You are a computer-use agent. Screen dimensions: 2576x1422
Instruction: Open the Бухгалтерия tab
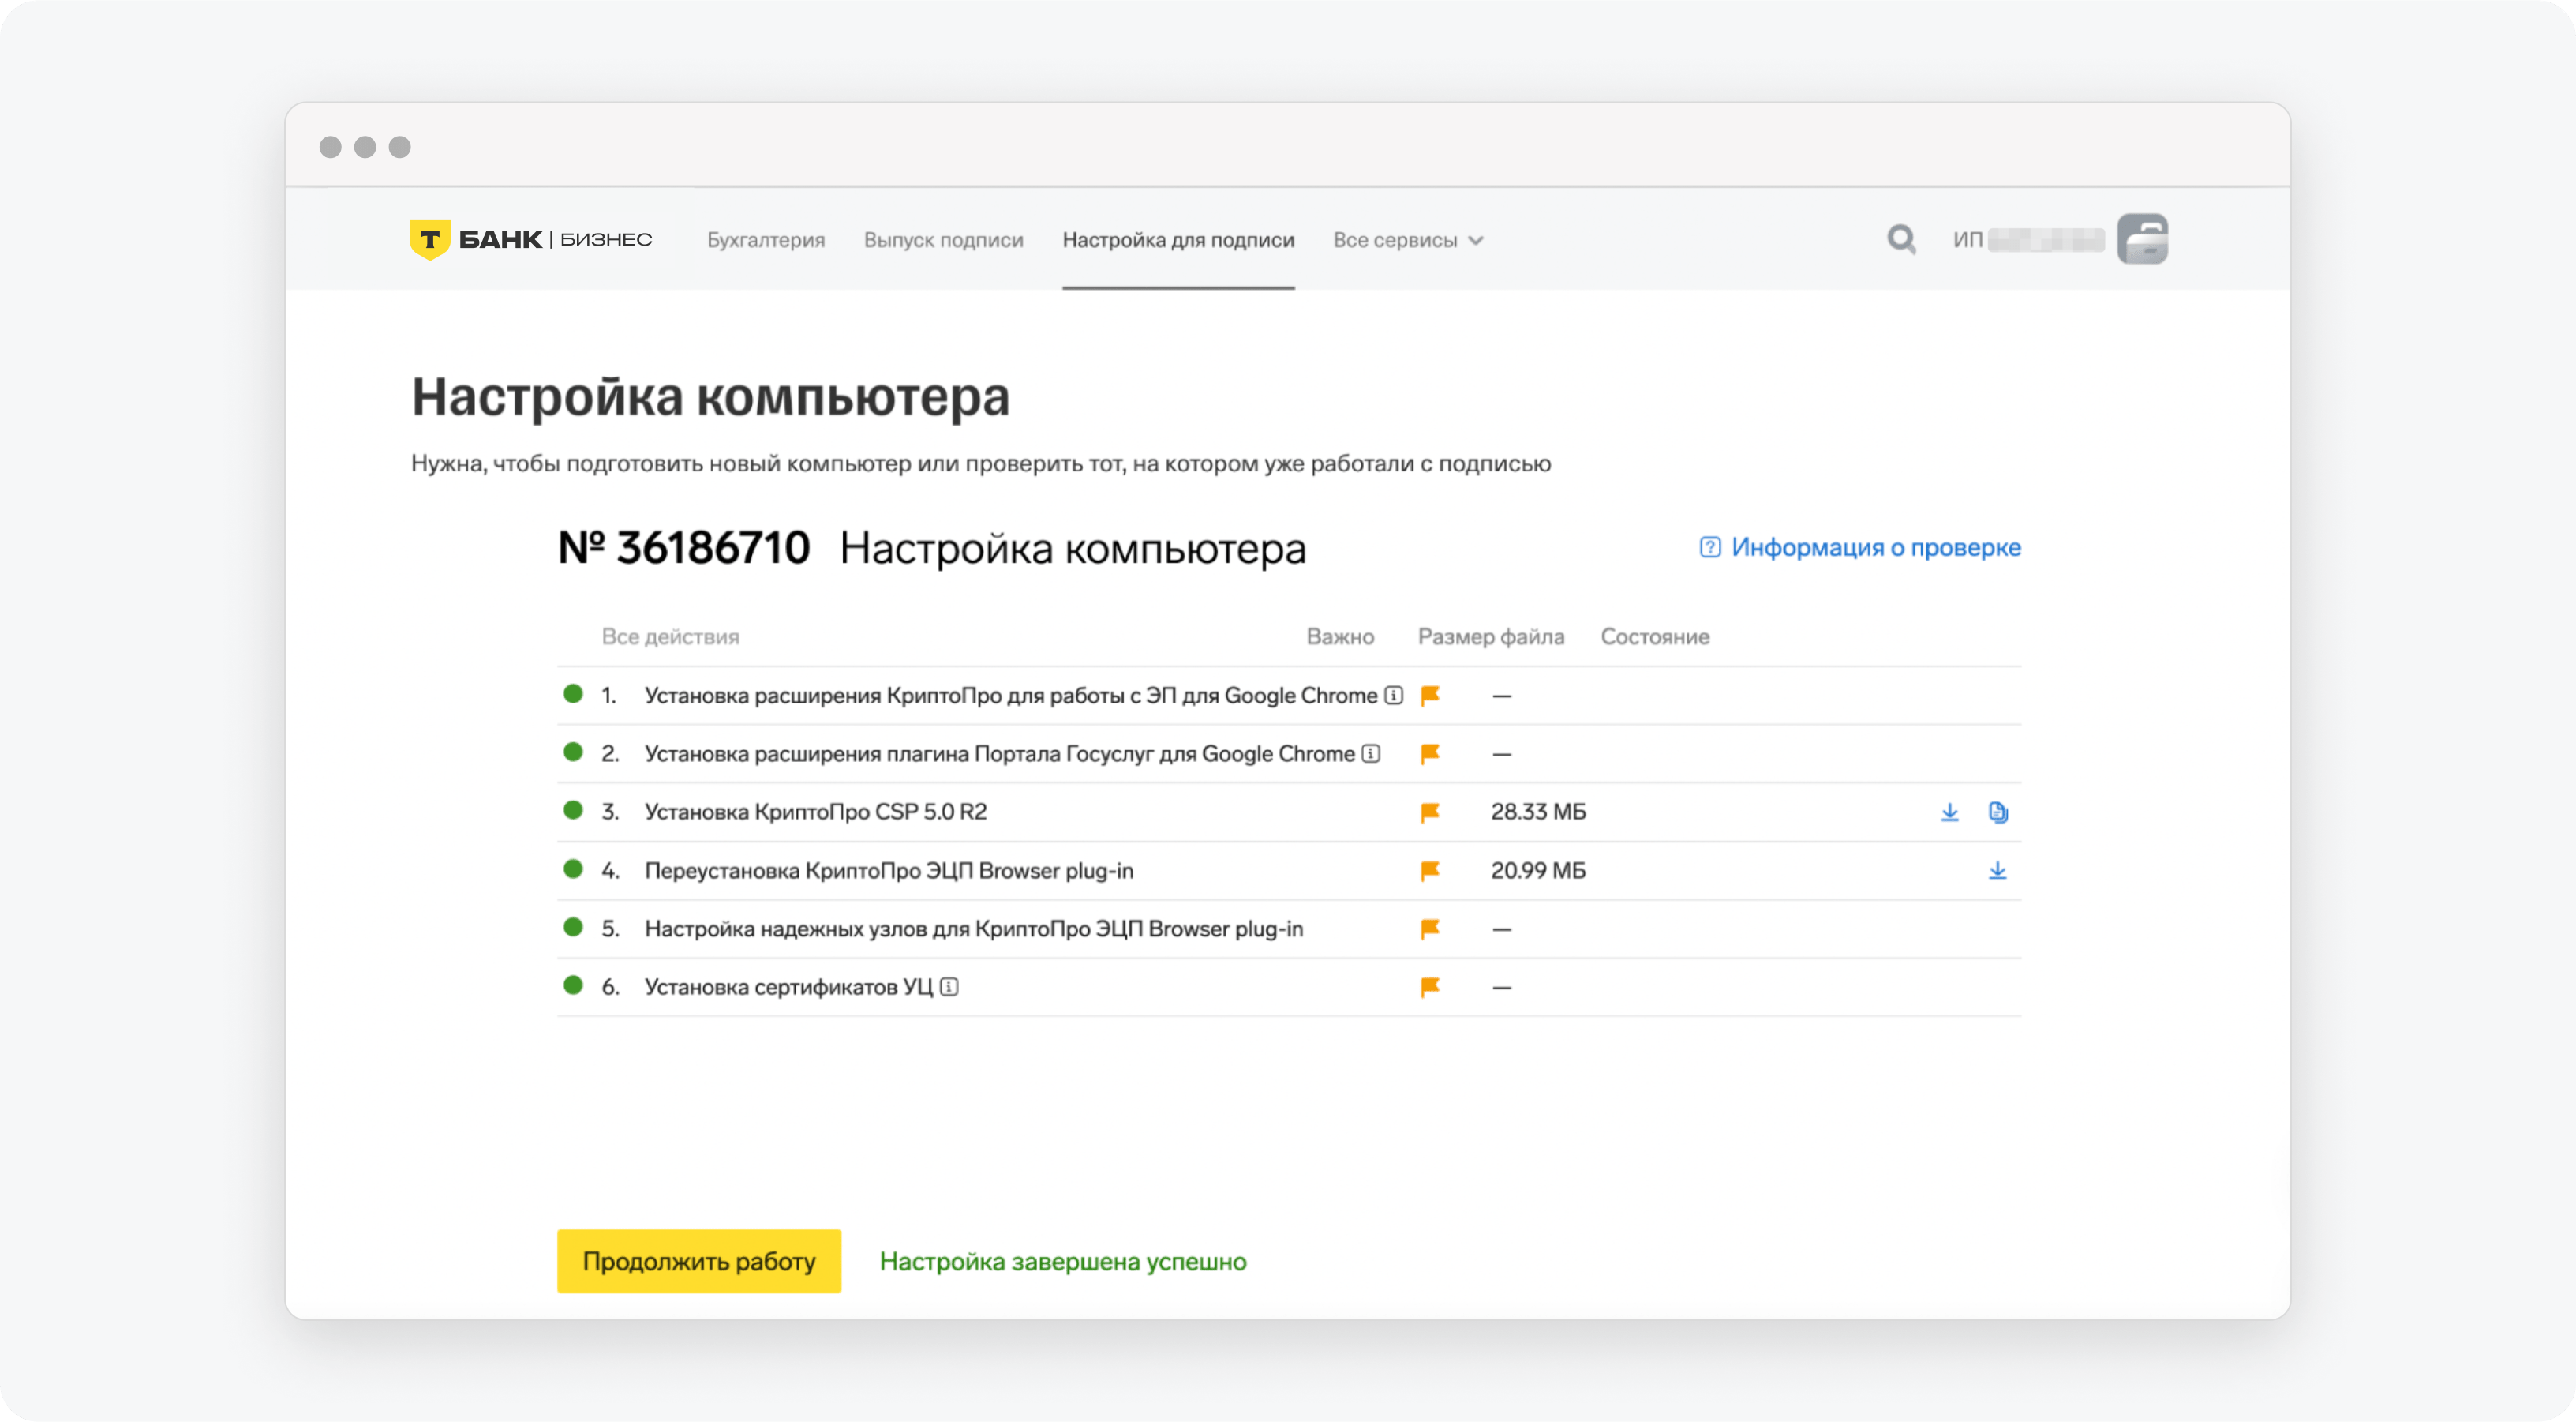[x=766, y=240]
